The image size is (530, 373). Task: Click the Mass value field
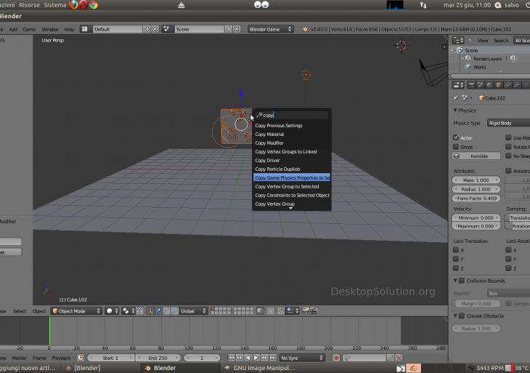[x=477, y=180]
